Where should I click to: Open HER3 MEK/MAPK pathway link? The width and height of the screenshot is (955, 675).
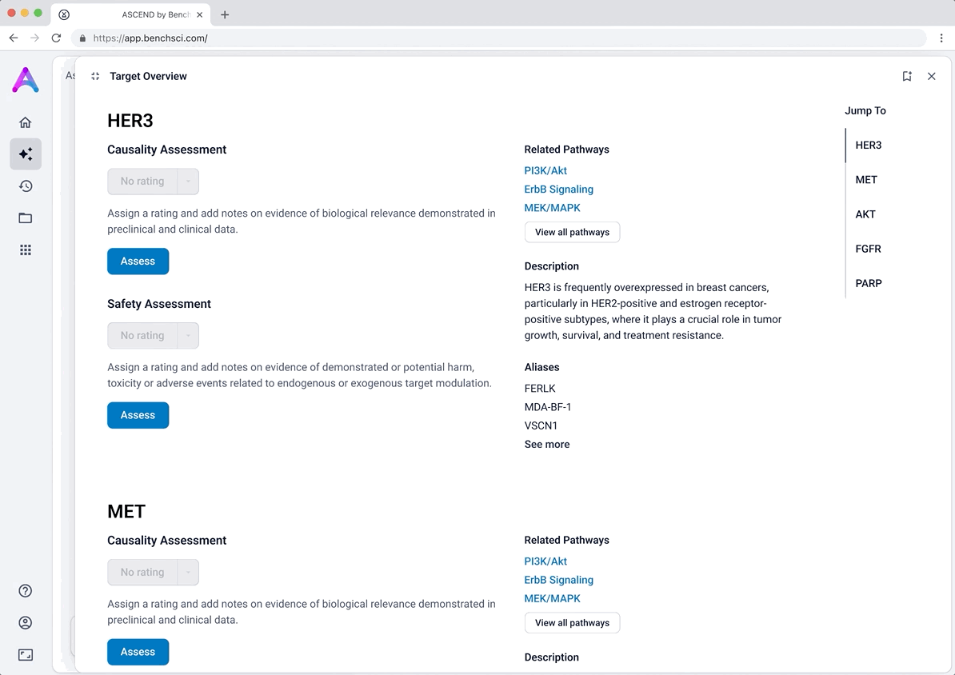tap(553, 208)
